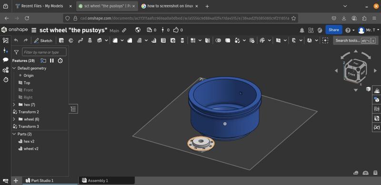
Task: Select the Boolean tool
Action: 218,41
